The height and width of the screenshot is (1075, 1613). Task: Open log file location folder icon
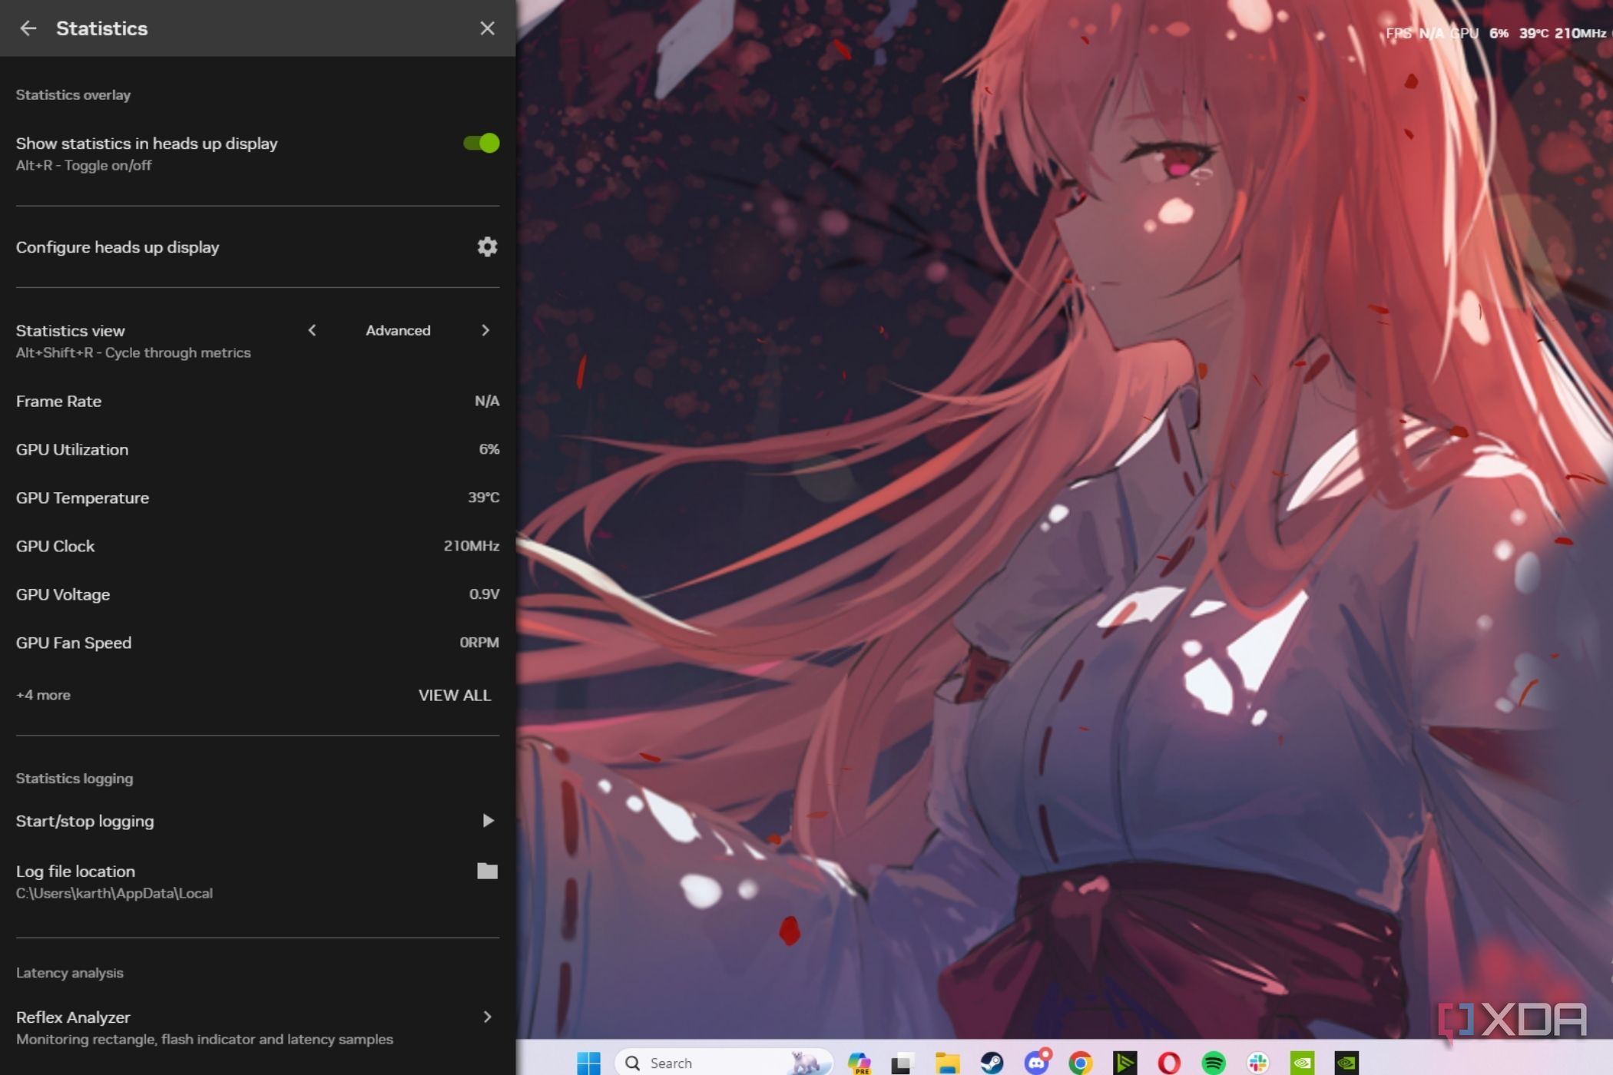(x=487, y=871)
